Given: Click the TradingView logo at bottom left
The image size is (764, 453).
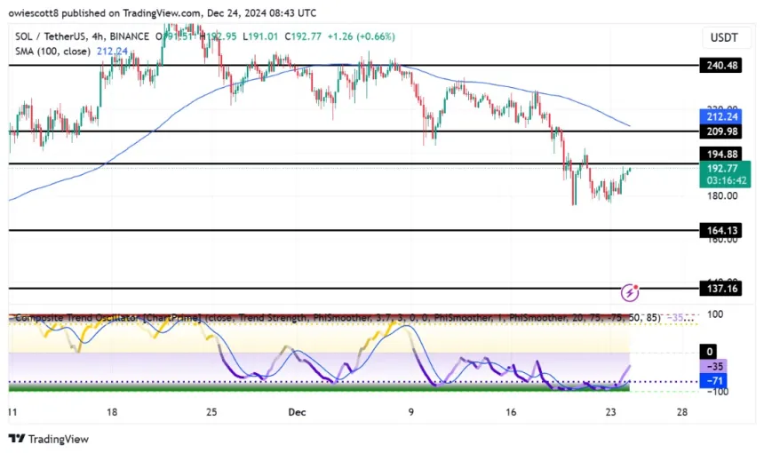Looking at the screenshot, I should pos(51,439).
